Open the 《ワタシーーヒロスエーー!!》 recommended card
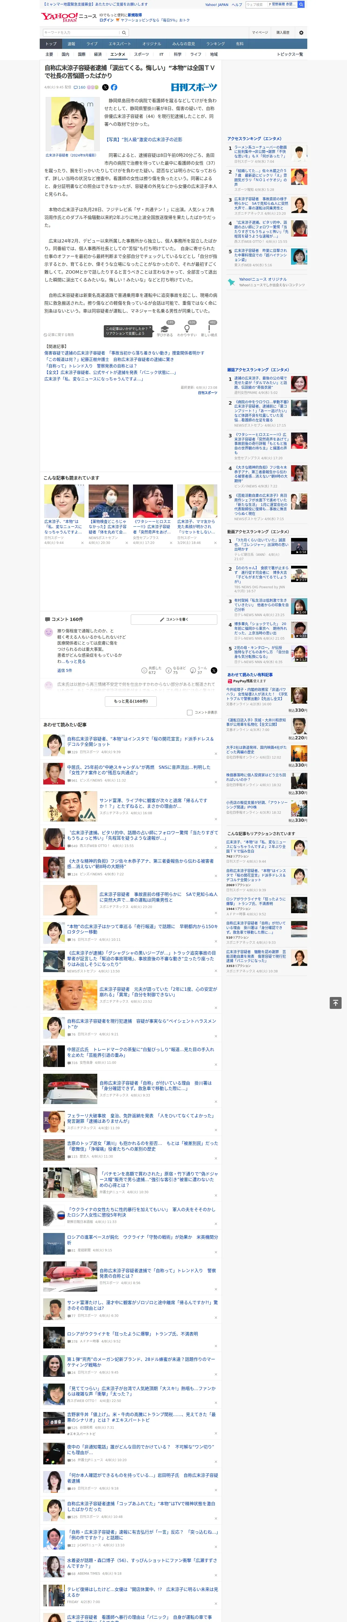347x1622 pixels. tap(152, 514)
